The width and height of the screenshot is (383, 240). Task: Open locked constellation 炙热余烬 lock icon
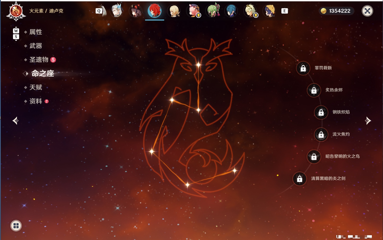tap(314, 90)
